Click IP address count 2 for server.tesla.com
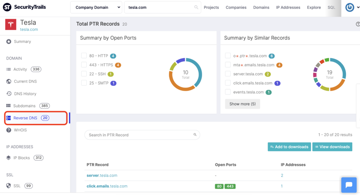The height and width of the screenshot is (195, 360). point(282,176)
